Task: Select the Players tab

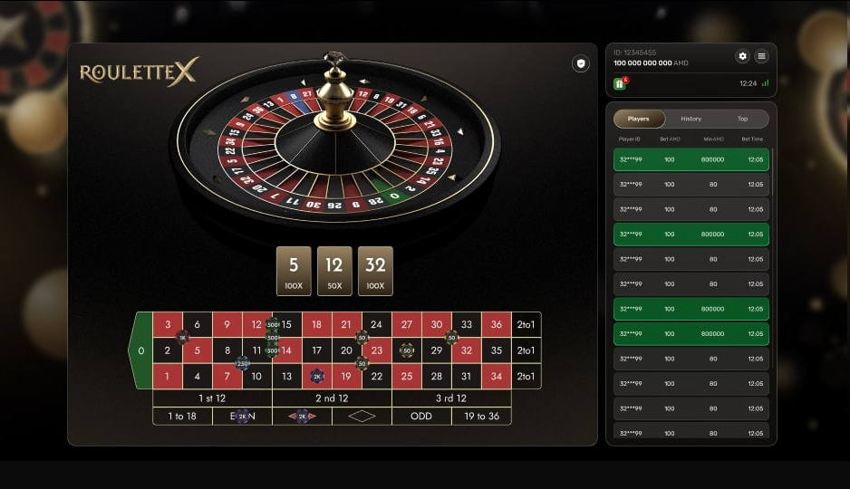Action: pos(639,119)
